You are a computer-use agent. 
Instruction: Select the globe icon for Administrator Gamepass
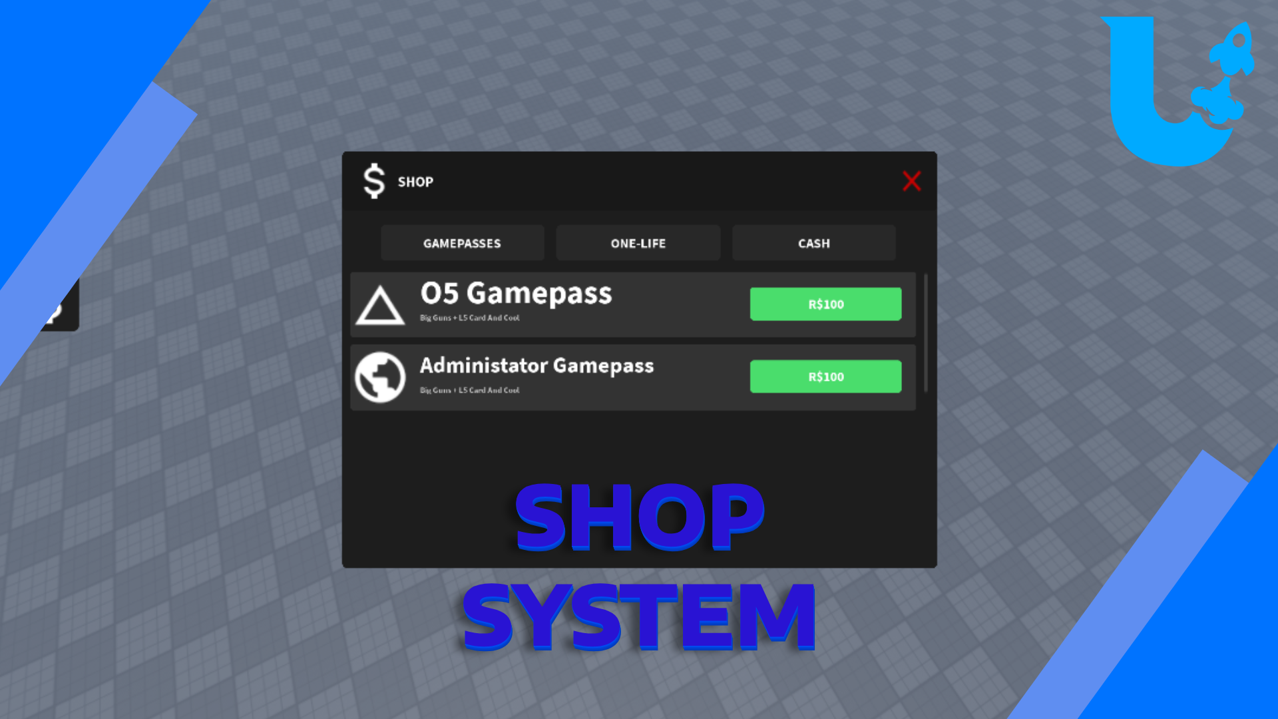[x=381, y=375]
